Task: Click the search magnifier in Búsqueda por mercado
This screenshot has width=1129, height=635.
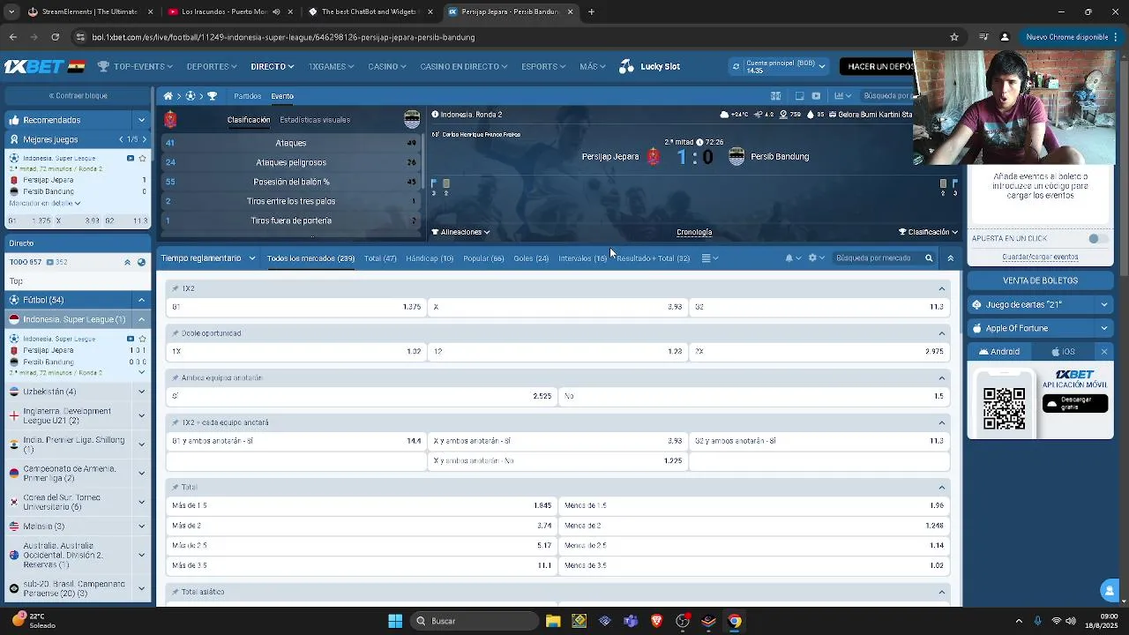Action: coord(929,258)
